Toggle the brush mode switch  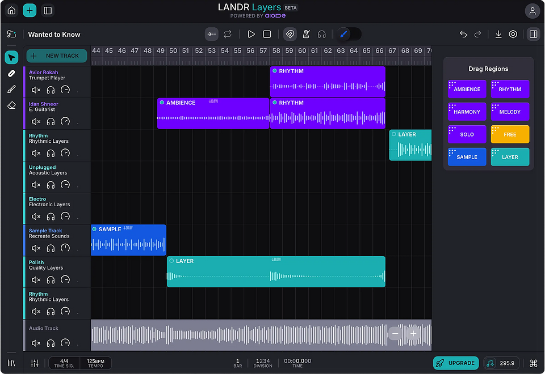pyautogui.click(x=349, y=35)
